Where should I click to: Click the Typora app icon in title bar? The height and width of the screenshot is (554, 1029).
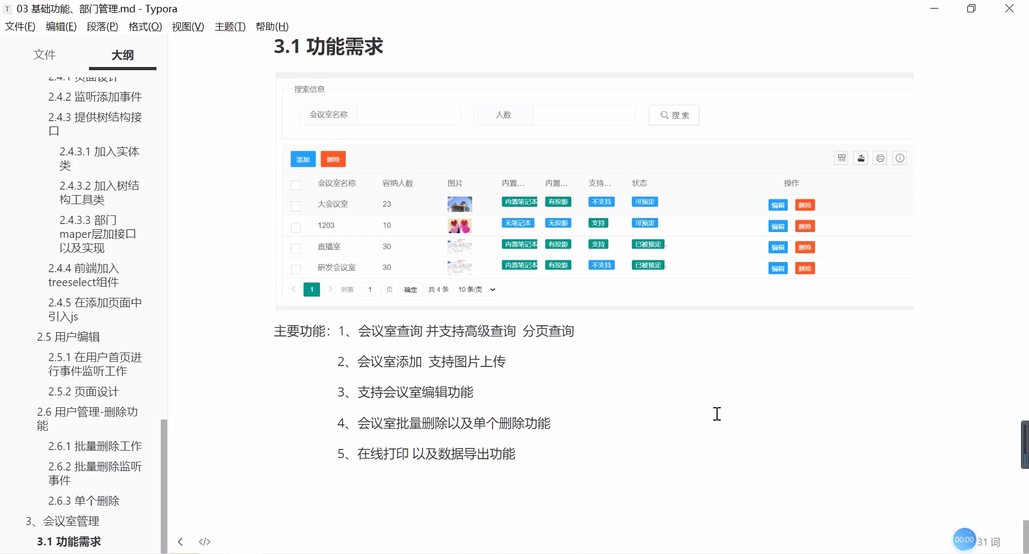coord(7,9)
